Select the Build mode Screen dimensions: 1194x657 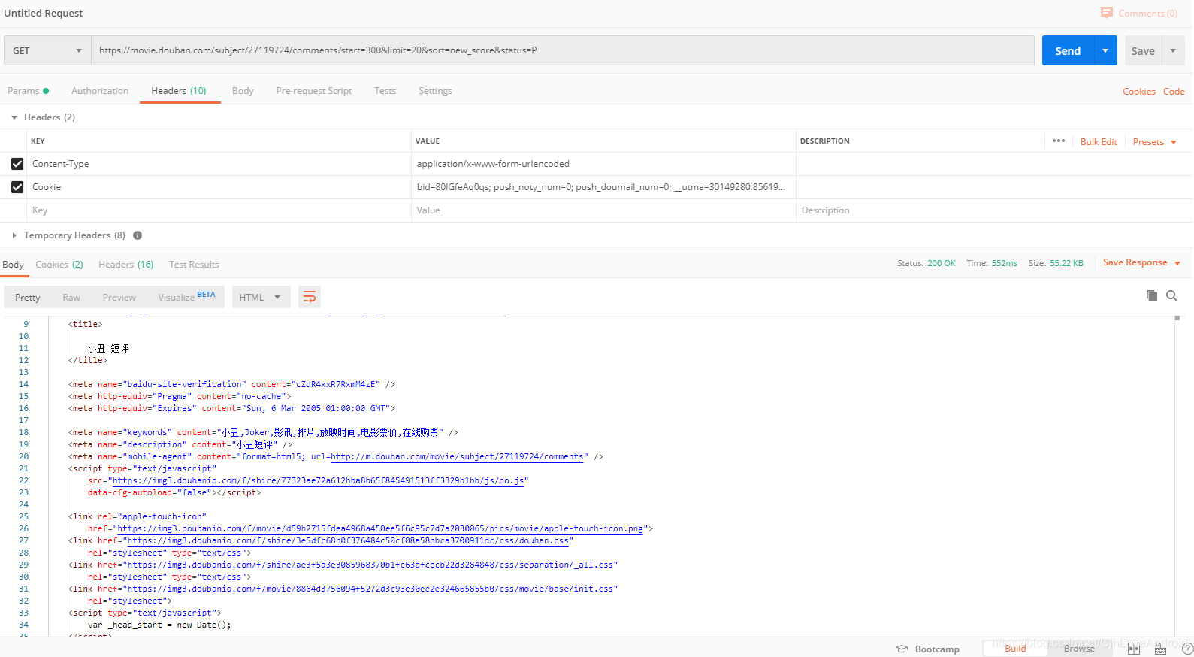(1015, 649)
